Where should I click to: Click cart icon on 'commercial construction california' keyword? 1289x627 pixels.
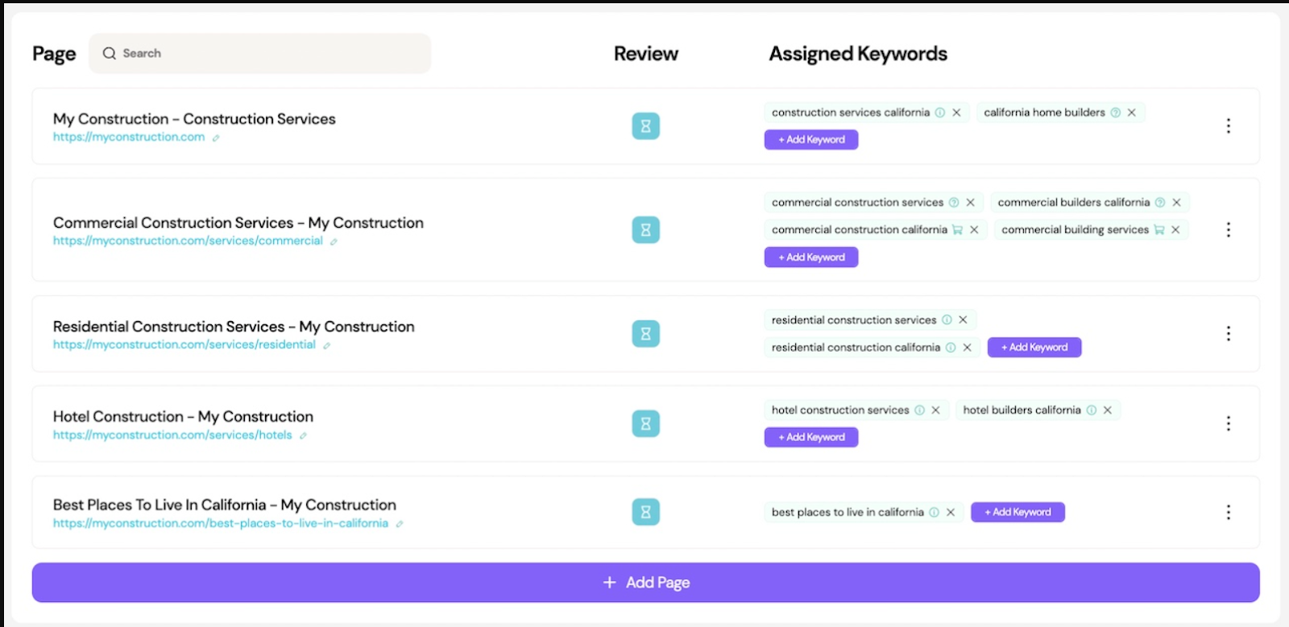click(957, 230)
